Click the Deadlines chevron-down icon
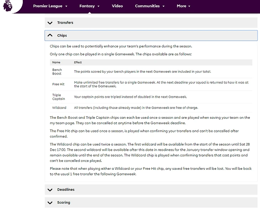The image size is (260, 209). [50, 190]
